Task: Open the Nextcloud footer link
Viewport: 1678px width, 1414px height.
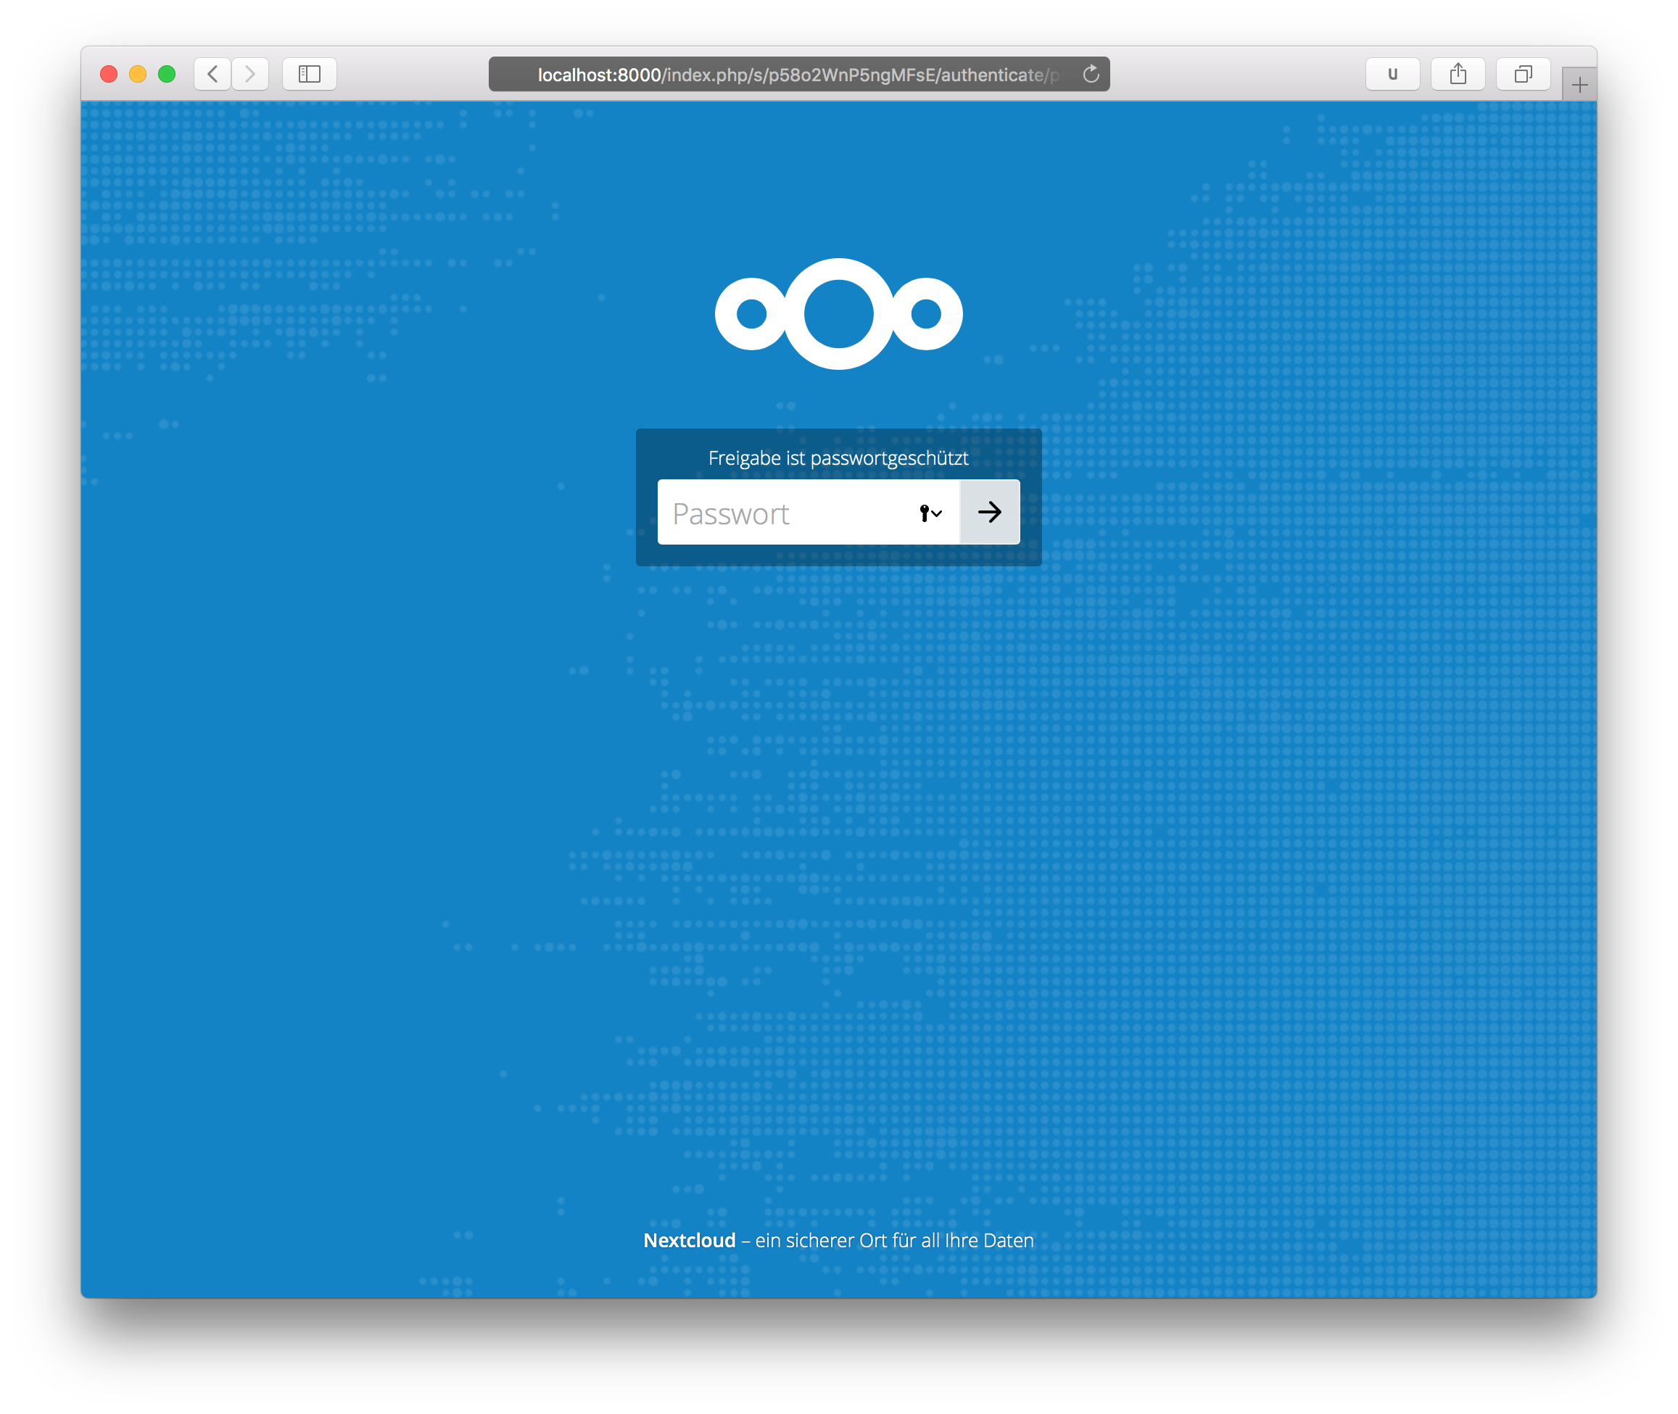Action: (690, 1240)
